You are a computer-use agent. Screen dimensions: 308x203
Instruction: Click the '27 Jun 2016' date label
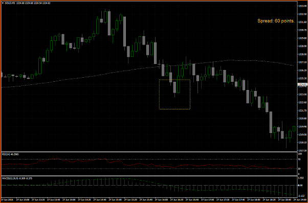coord(7,199)
